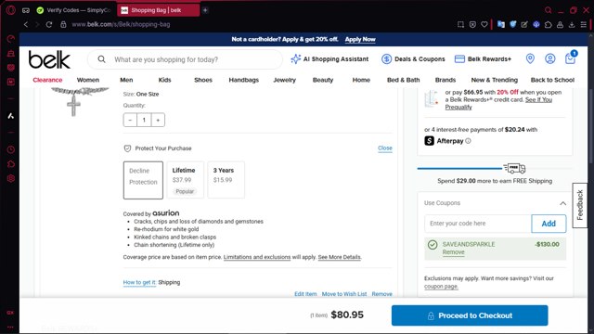Viewport: 594px width, 334px height.
Task: Open the Back to School menu
Action: tap(552, 80)
